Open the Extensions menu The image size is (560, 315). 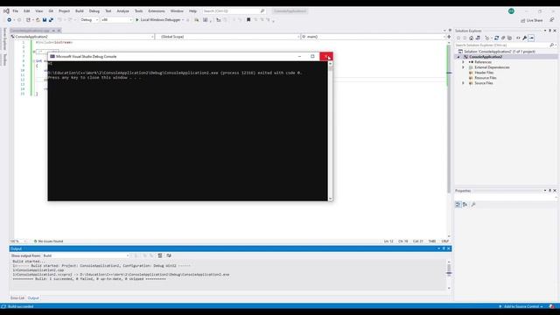(x=157, y=11)
